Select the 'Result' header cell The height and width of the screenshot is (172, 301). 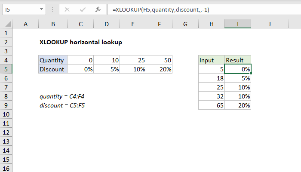pos(238,60)
